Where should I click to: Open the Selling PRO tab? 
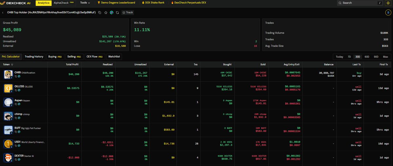point(74,57)
